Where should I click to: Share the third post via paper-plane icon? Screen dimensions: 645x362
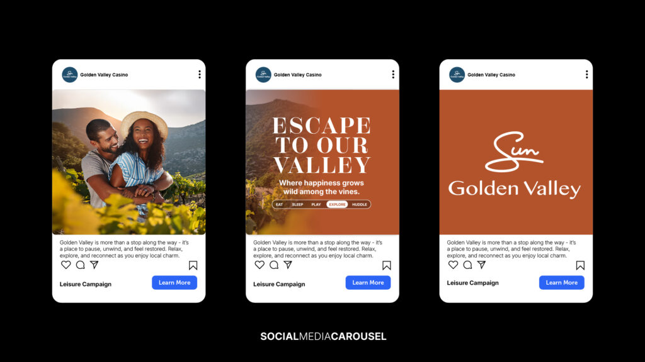[x=482, y=265]
